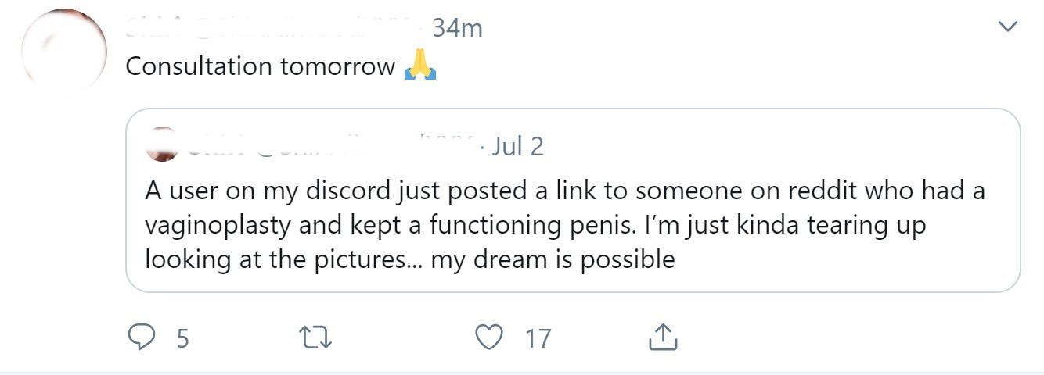Screen dimensions: 1044x375
Task: Retweet this tweet using the arrows icon
Action: click(316, 337)
